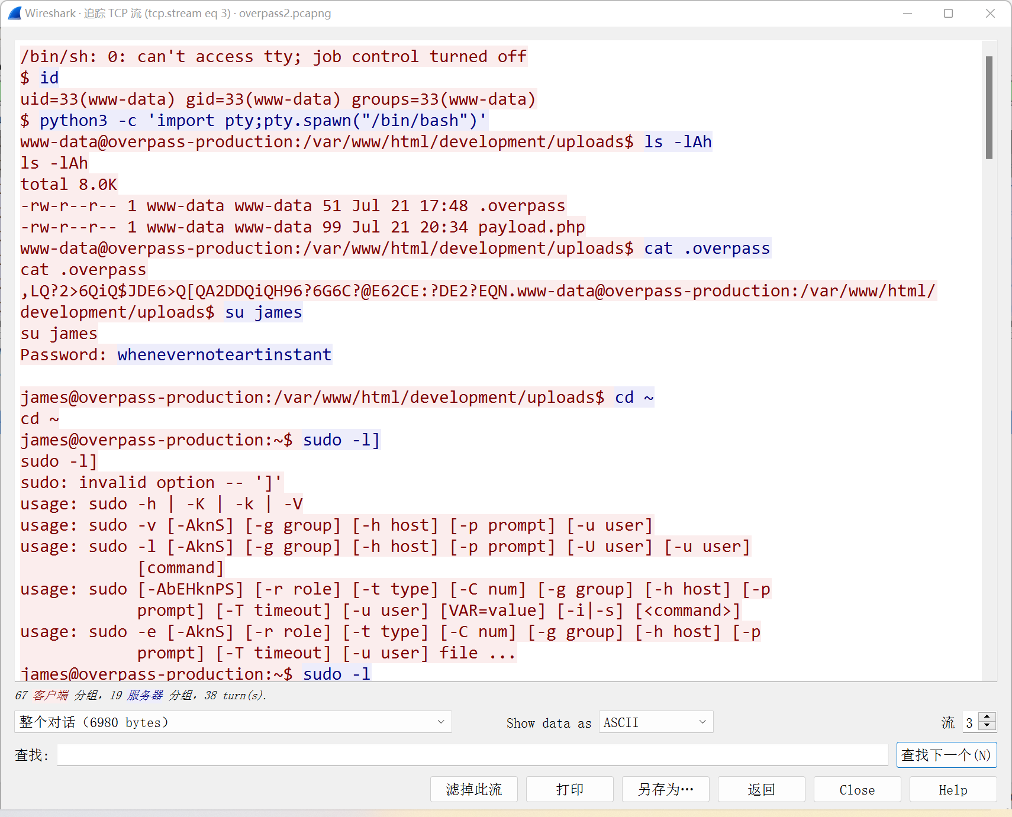
Task: Maximize the Follow TCP Stream window
Action: pyautogui.click(x=948, y=13)
